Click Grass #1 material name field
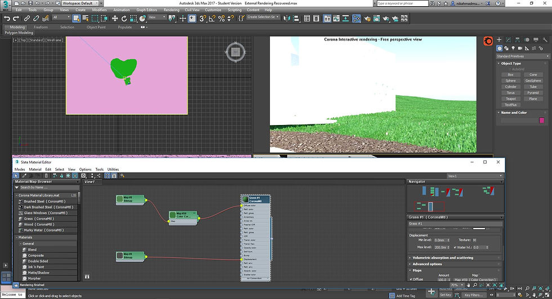 click(455, 224)
